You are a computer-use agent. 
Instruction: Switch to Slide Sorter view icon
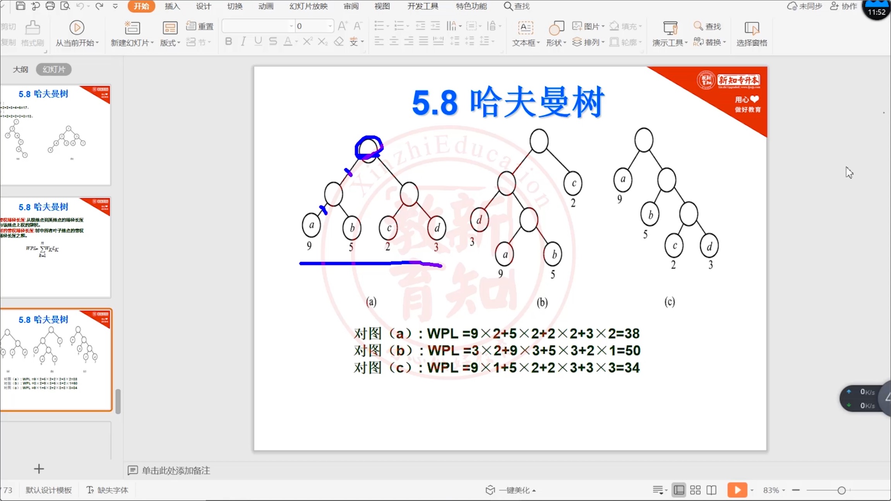(x=695, y=490)
